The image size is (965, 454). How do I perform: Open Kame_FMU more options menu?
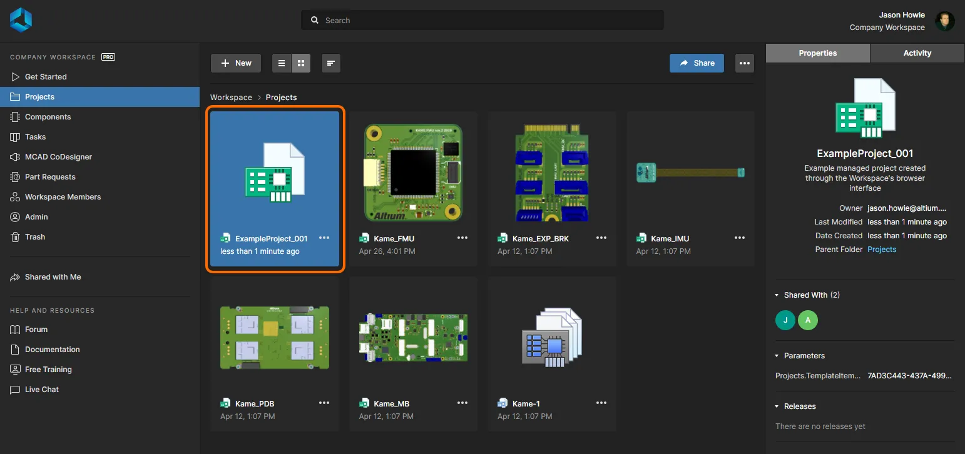click(462, 238)
